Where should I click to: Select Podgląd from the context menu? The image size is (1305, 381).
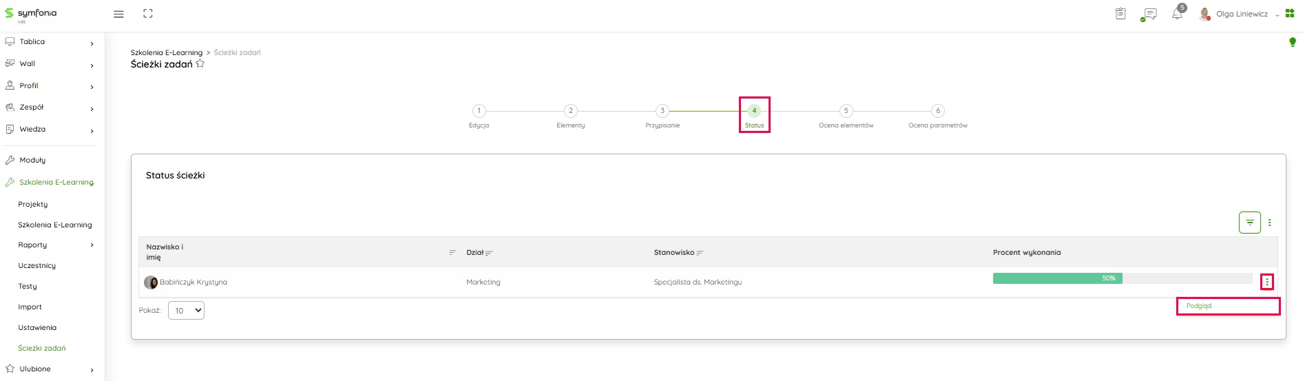click(1199, 306)
